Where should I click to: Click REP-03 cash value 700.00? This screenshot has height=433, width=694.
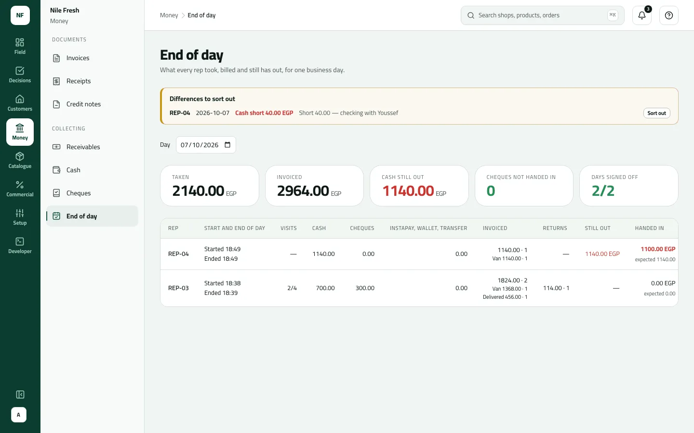[325, 288]
